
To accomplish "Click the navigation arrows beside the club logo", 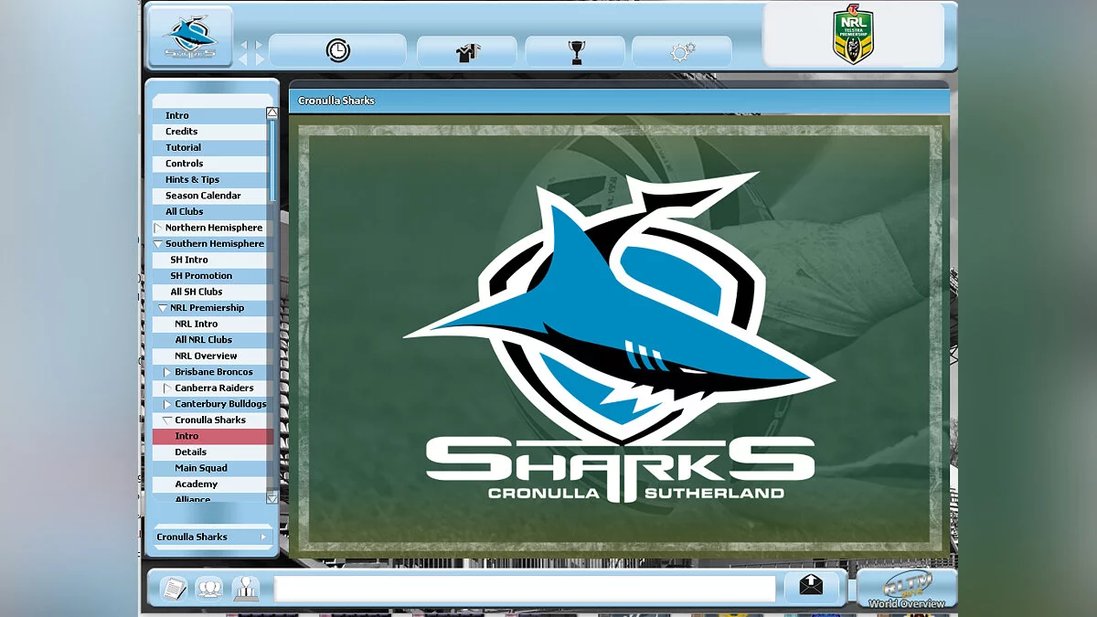I will click(x=250, y=51).
